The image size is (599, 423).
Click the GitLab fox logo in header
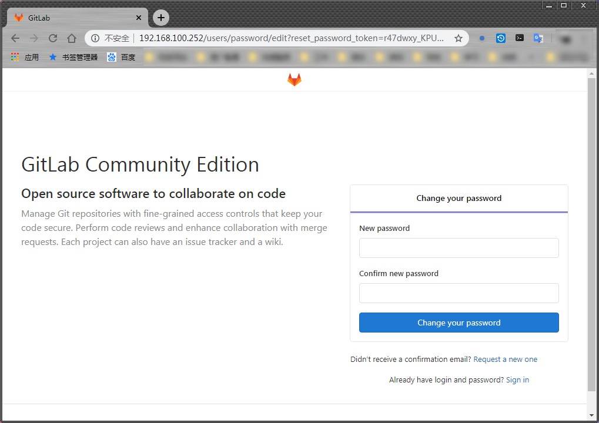(294, 79)
